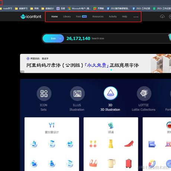Click the blue wrench collection avatar
The width and height of the screenshot is (171, 171).
pyautogui.click(x=52, y=125)
